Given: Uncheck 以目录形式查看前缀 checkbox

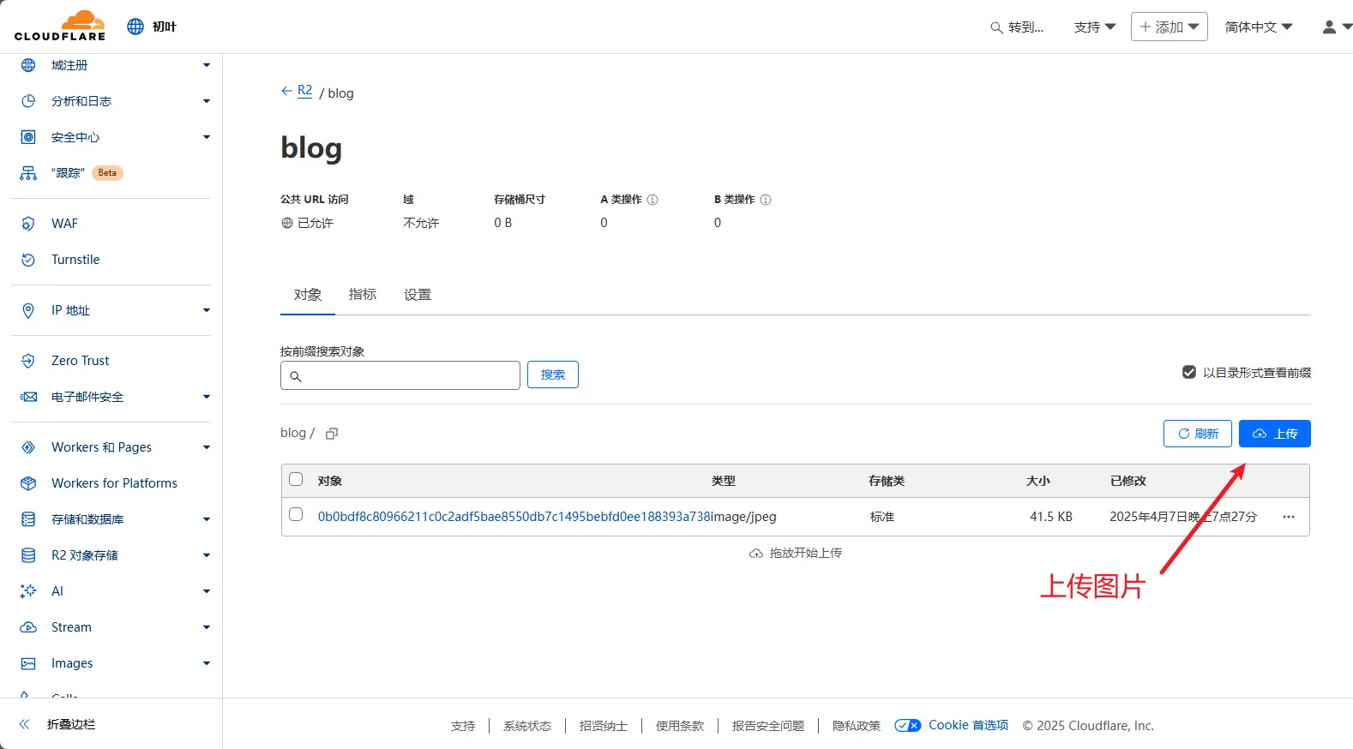Looking at the screenshot, I should [1188, 372].
